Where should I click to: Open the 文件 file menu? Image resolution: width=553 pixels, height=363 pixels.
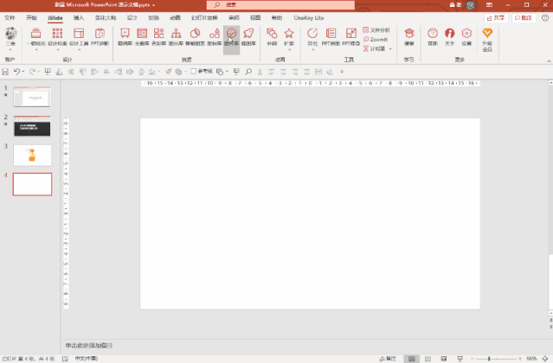(10, 17)
